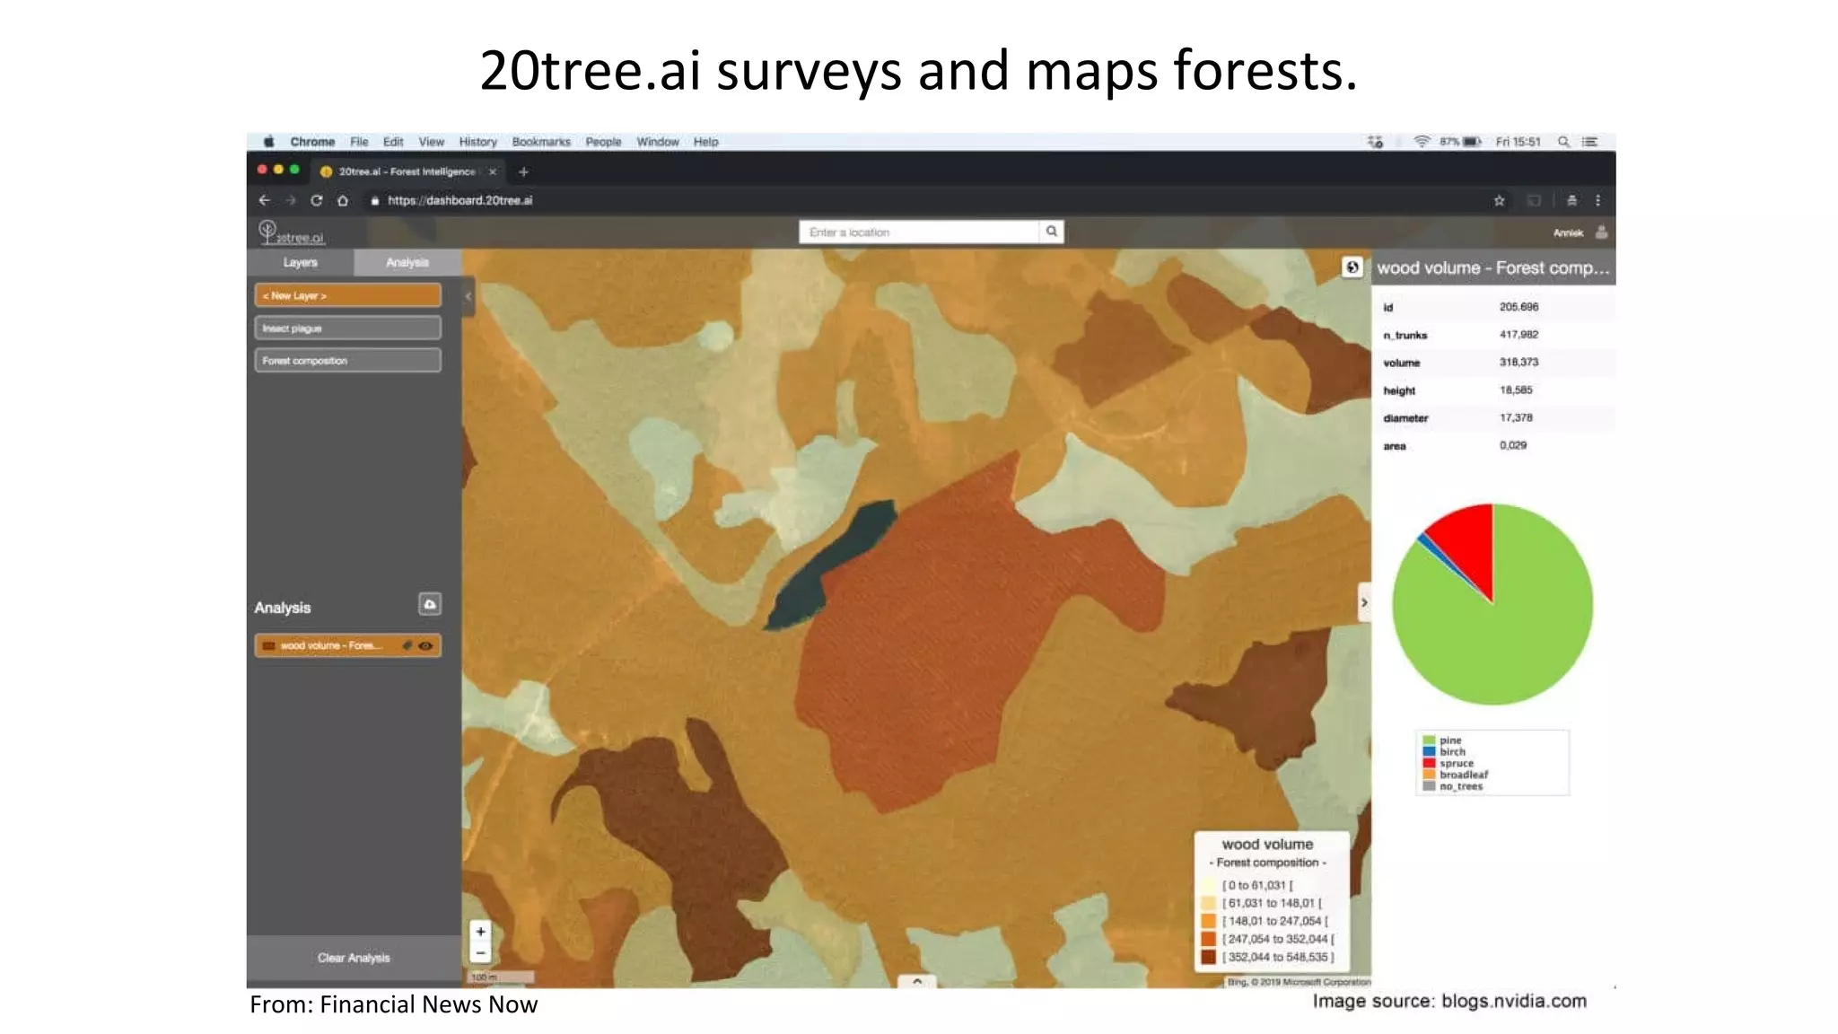The image size is (1838, 1034).
Task: Click the darkest legend swatch 352,044 to 548,535
Action: point(1209,957)
